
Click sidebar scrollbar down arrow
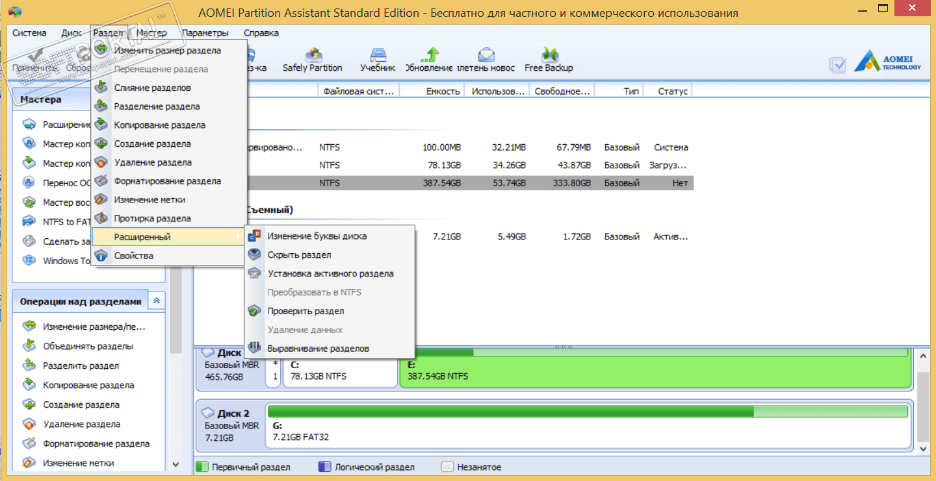coord(175,464)
